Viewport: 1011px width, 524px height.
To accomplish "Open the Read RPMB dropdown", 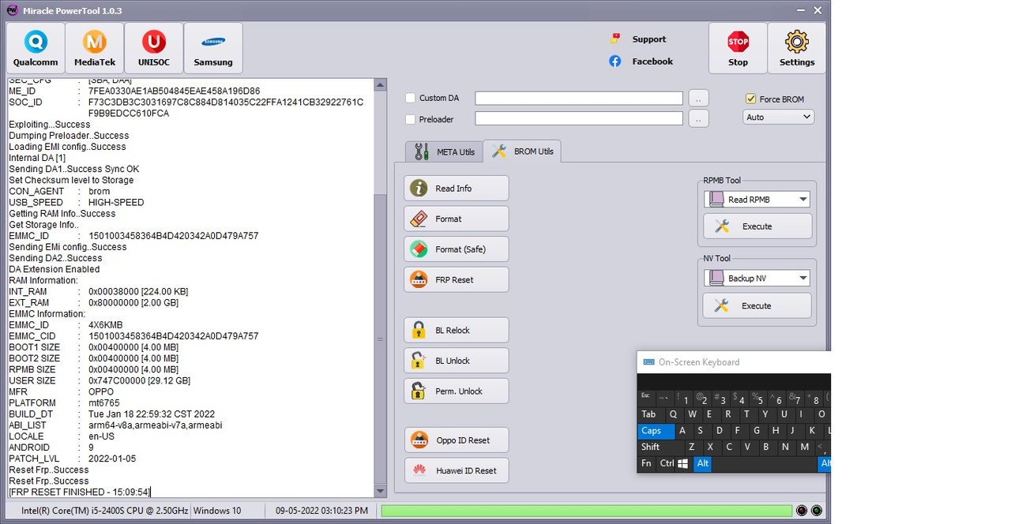I will [x=757, y=199].
